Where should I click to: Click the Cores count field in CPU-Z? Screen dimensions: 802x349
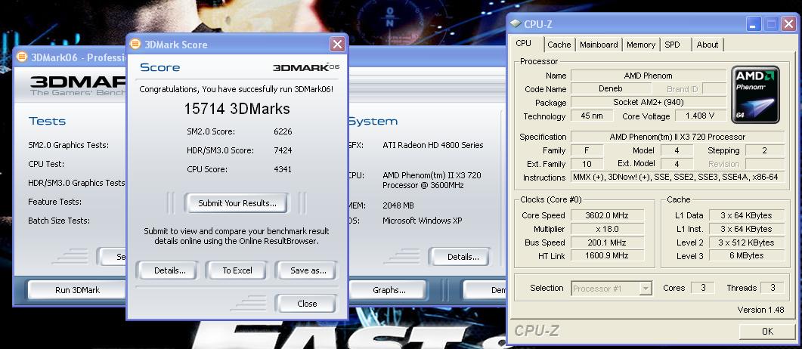(x=703, y=288)
